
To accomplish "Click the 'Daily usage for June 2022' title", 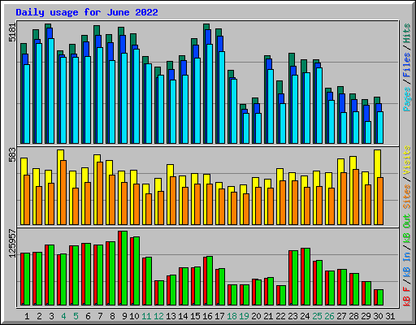I will (x=87, y=12).
